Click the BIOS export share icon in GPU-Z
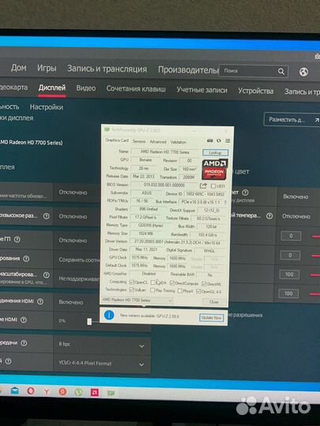320x426 pixels. coord(203,186)
